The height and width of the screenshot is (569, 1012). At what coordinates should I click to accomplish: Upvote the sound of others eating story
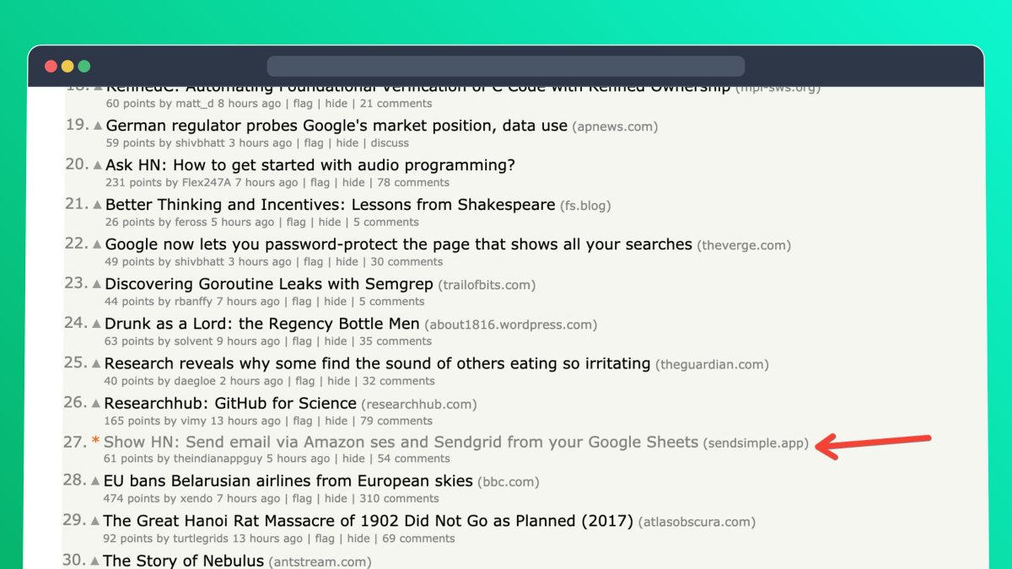(97, 363)
